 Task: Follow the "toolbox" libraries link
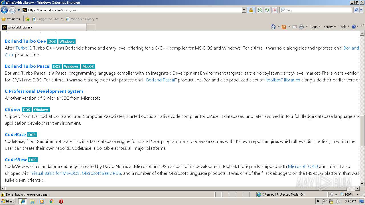click(282, 80)
